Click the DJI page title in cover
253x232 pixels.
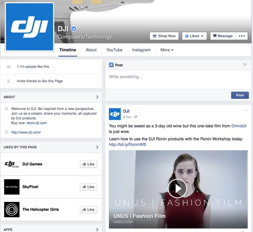(63, 29)
